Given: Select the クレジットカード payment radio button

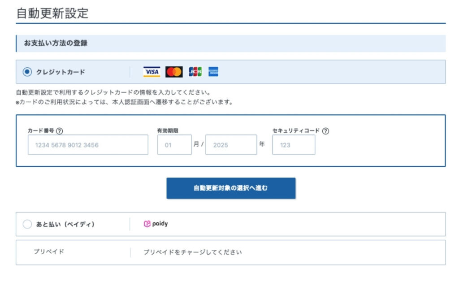Looking at the screenshot, I should click(28, 71).
